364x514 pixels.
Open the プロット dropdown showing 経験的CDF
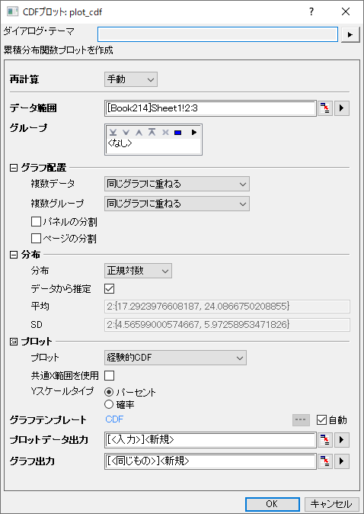tap(175, 358)
